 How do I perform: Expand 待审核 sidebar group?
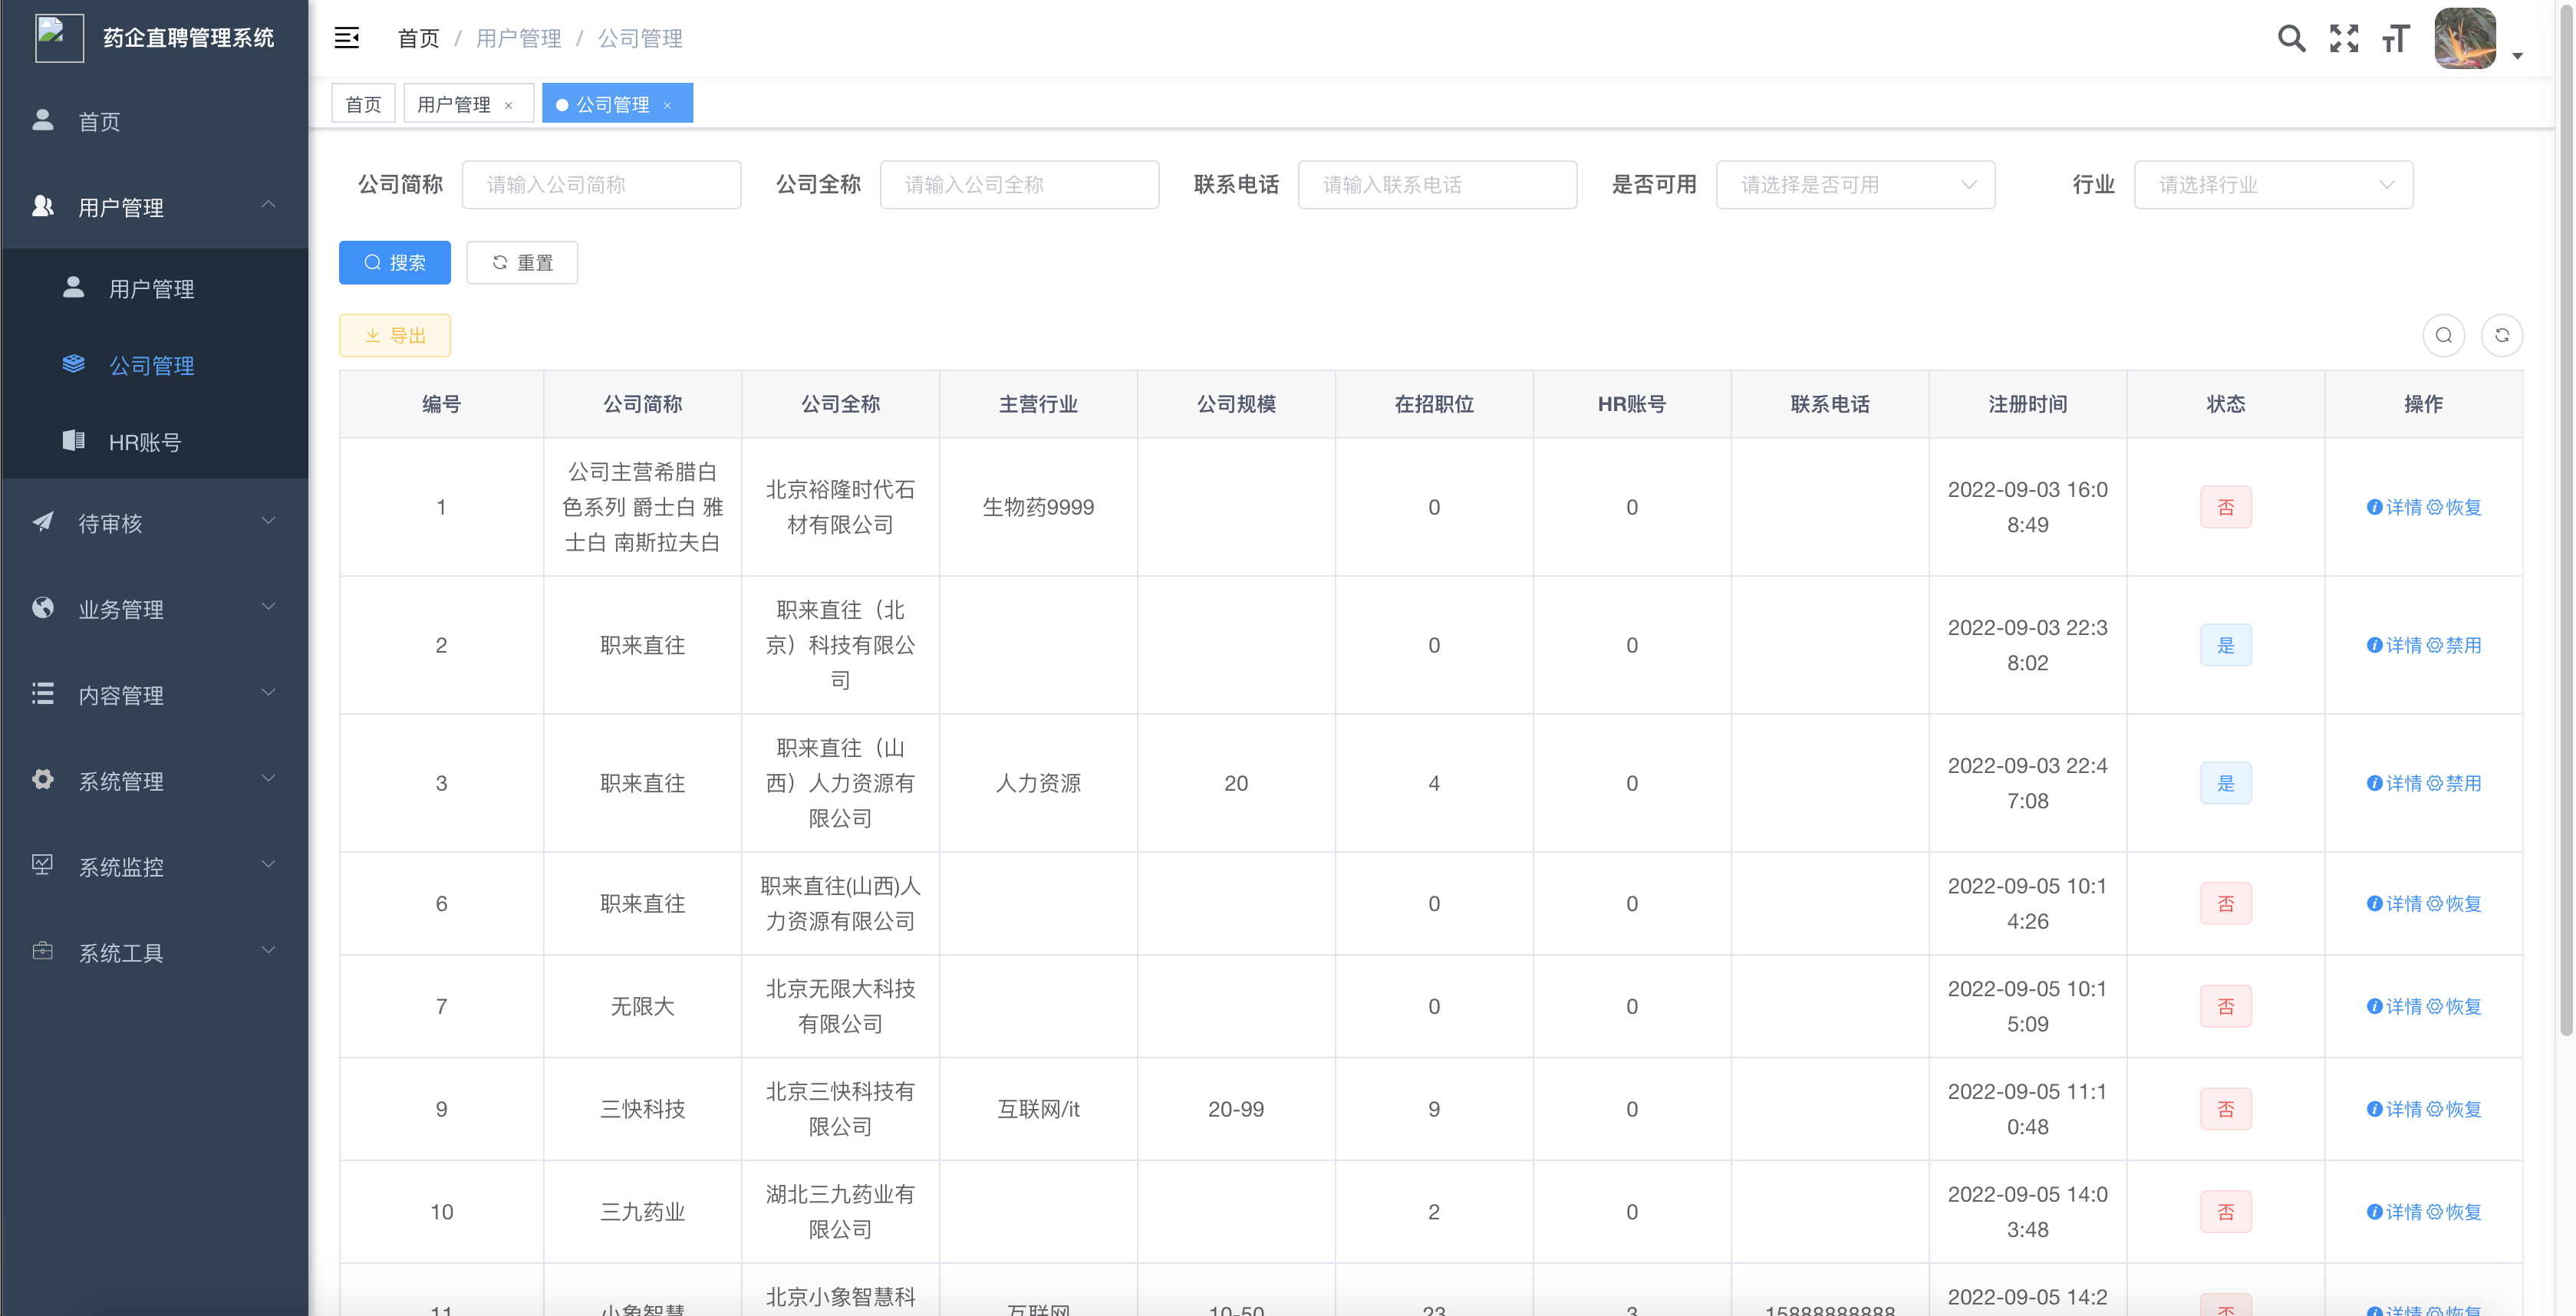154,523
